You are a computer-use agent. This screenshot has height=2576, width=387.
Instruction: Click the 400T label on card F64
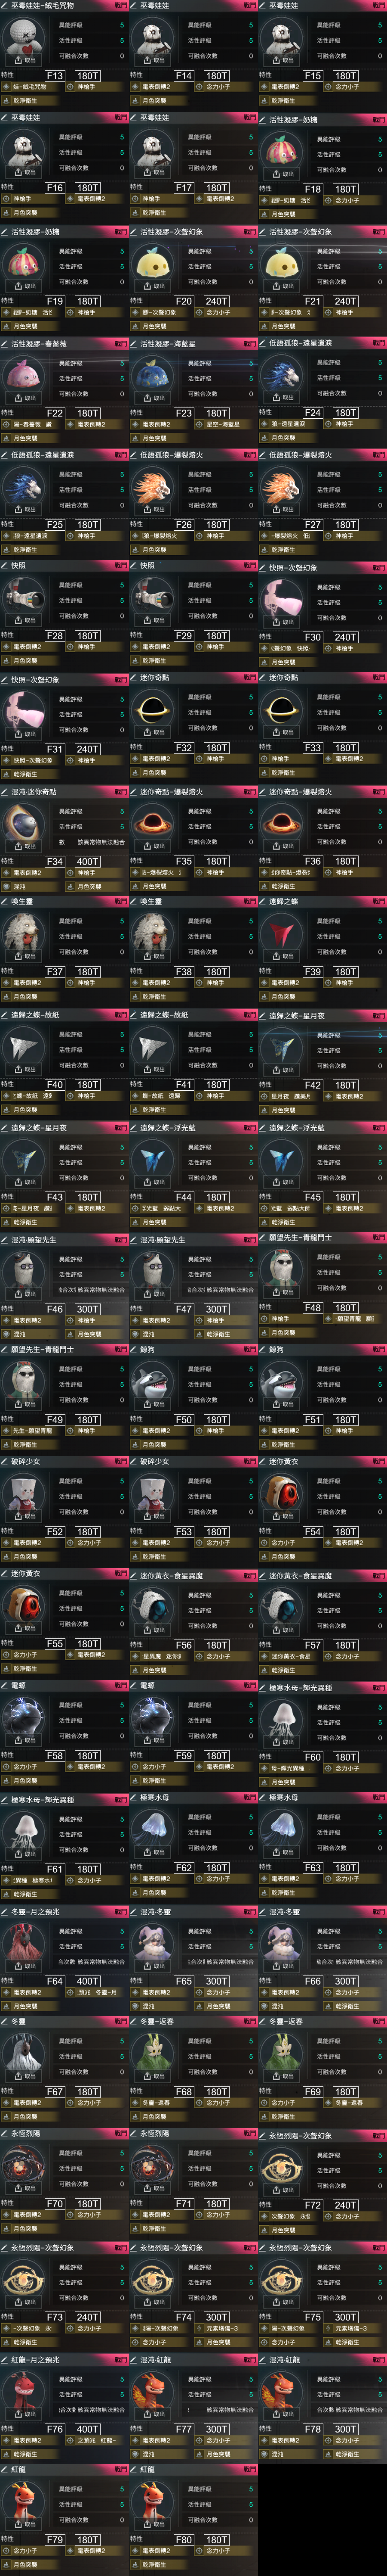click(88, 1981)
